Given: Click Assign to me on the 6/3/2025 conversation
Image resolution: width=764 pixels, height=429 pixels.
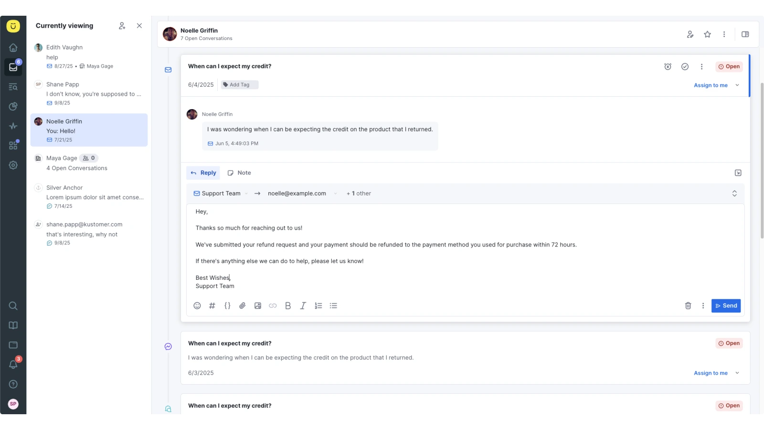Looking at the screenshot, I should click(711, 373).
